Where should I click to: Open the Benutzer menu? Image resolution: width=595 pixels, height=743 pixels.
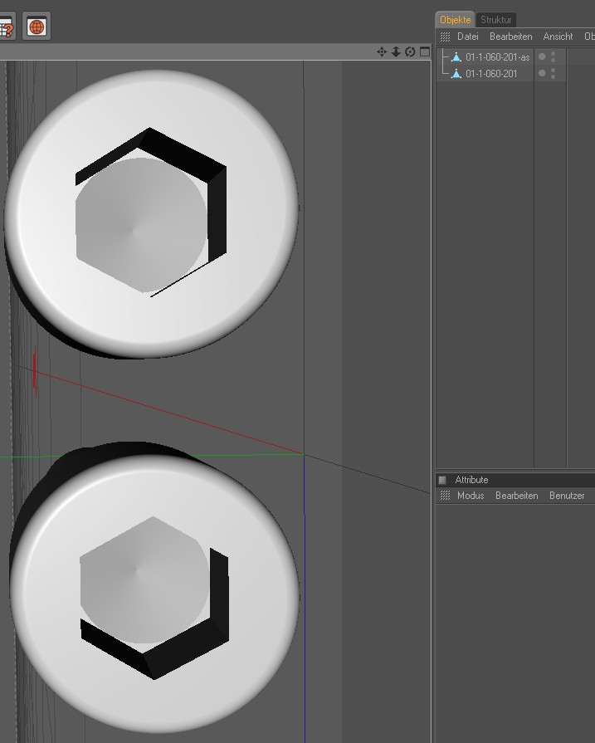pyautogui.click(x=567, y=495)
